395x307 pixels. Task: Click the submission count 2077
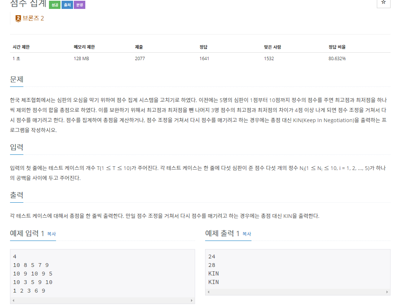click(140, 59)
